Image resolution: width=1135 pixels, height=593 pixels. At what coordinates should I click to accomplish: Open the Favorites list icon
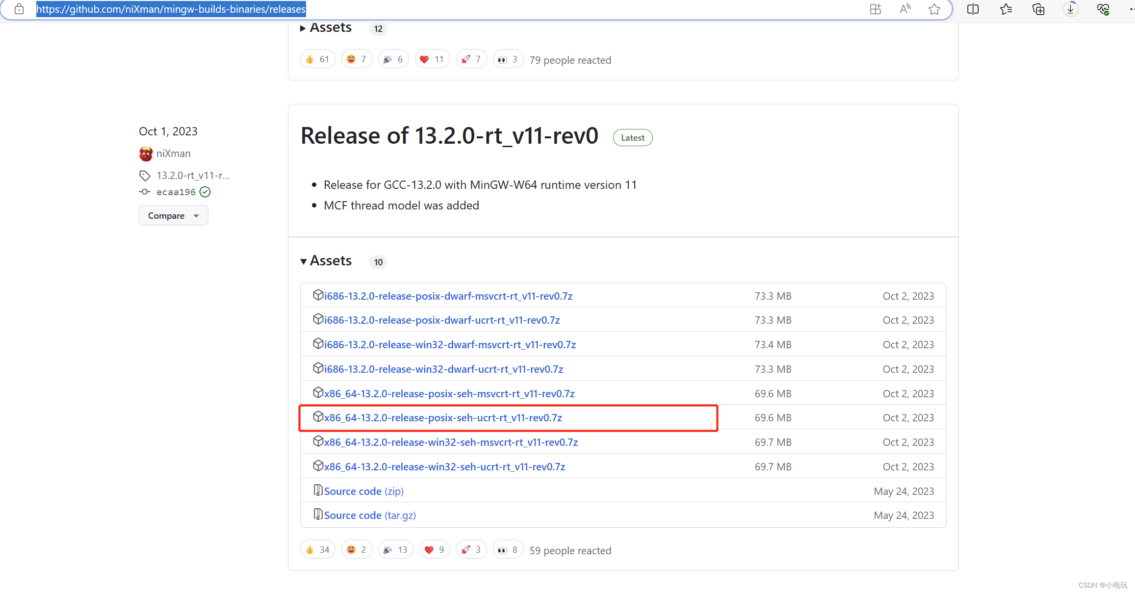(1006, 9)
